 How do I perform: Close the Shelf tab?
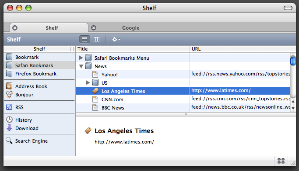[15, 28]
